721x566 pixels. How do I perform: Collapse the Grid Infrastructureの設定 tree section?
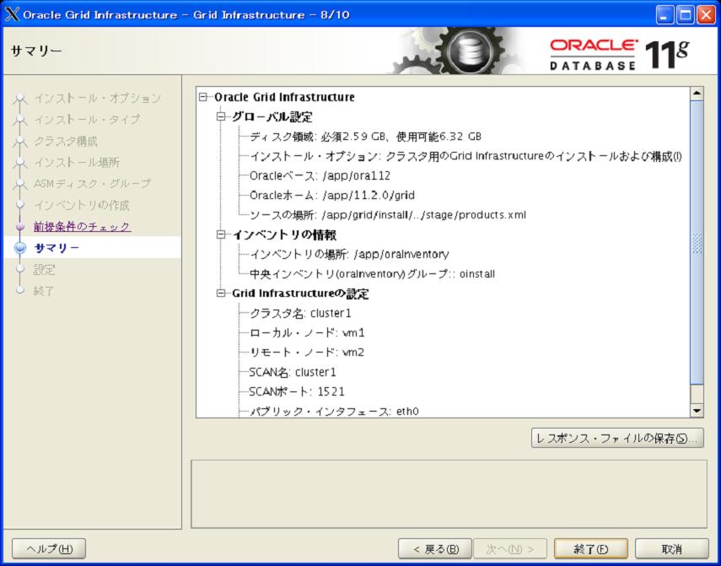coord(221,294)
